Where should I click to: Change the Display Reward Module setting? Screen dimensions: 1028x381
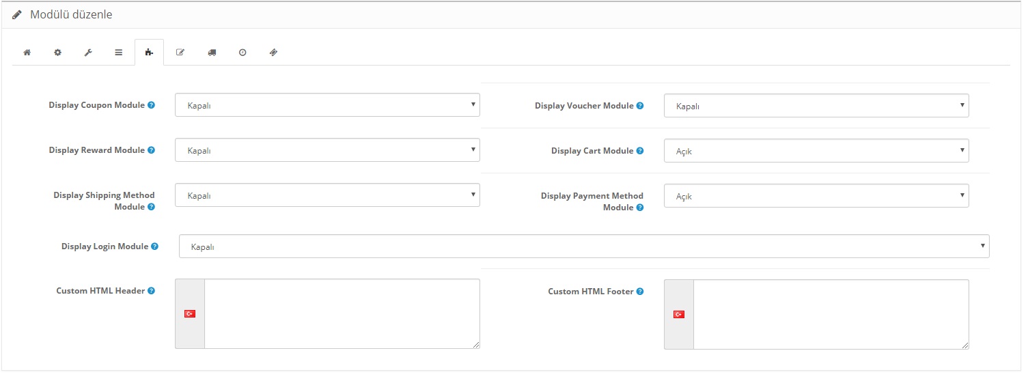click(327, 150)
